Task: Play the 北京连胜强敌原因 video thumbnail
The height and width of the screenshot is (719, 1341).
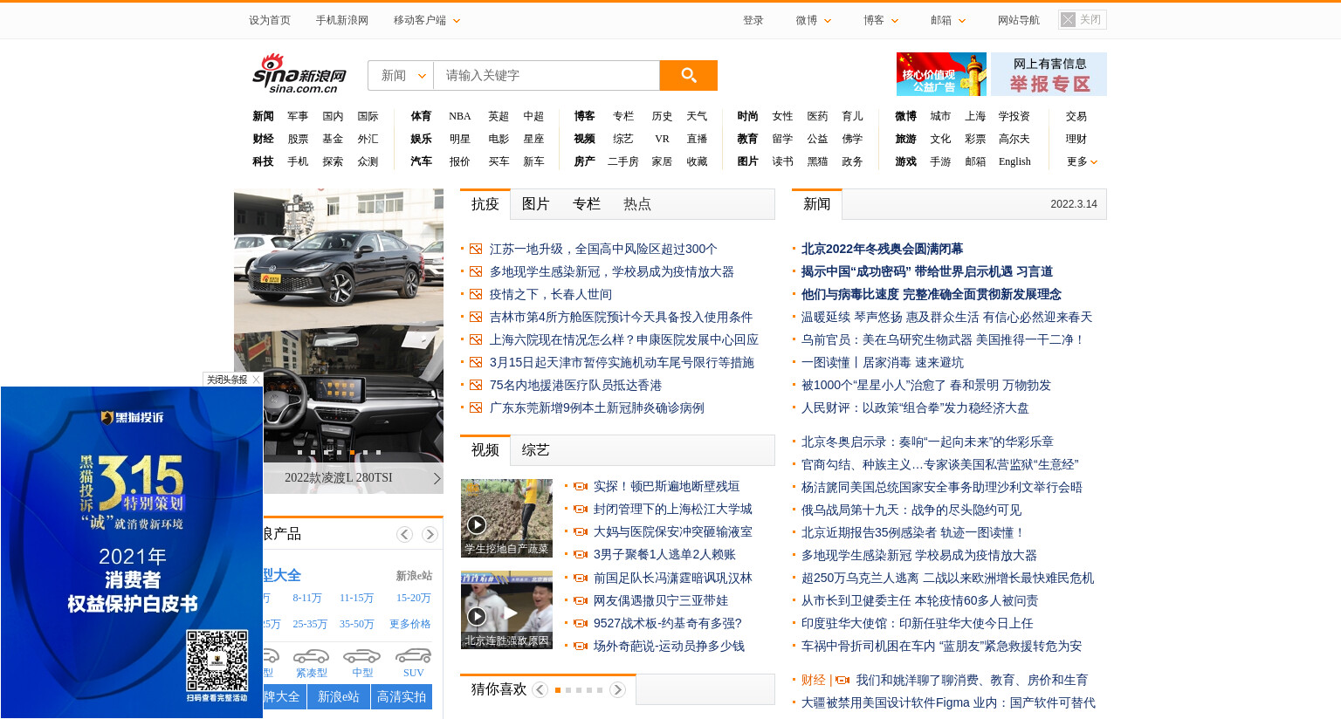Action: 506,610
